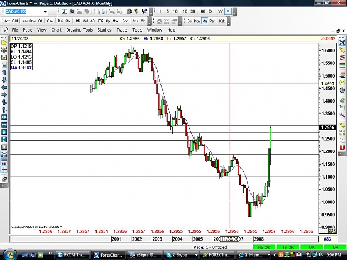The image size is (347, 260).
Task: Click the 11/30/06 date marker on time axis
Action: [230, 239]
